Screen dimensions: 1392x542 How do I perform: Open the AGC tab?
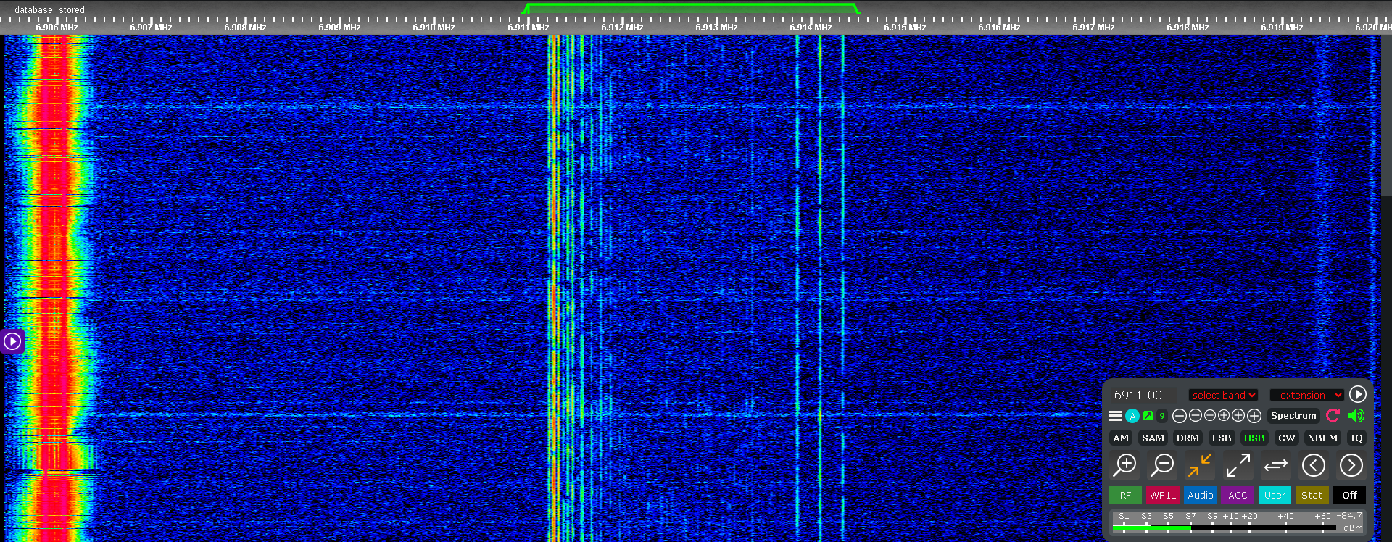tap(1238, 495)
